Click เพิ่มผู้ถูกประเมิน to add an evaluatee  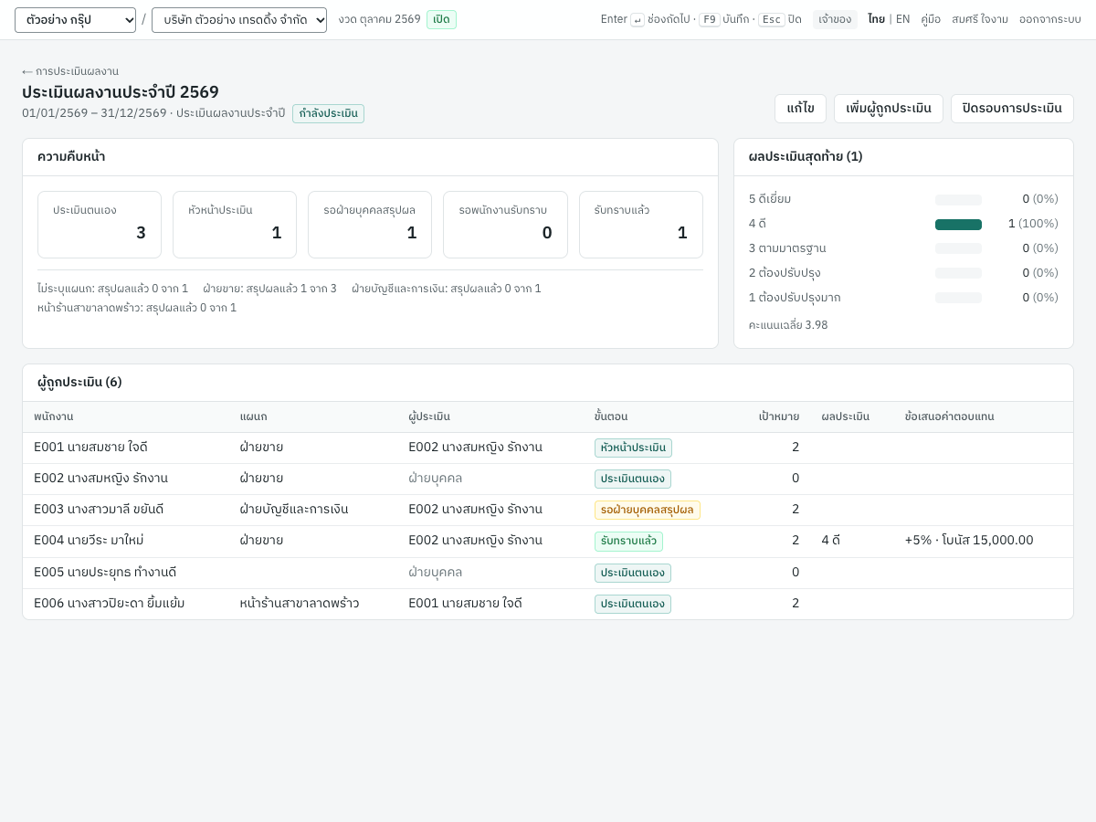(x=889, y=109)
